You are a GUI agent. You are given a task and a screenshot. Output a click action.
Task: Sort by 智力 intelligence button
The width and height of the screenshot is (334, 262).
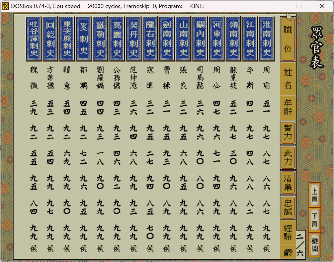click(288, 133)
